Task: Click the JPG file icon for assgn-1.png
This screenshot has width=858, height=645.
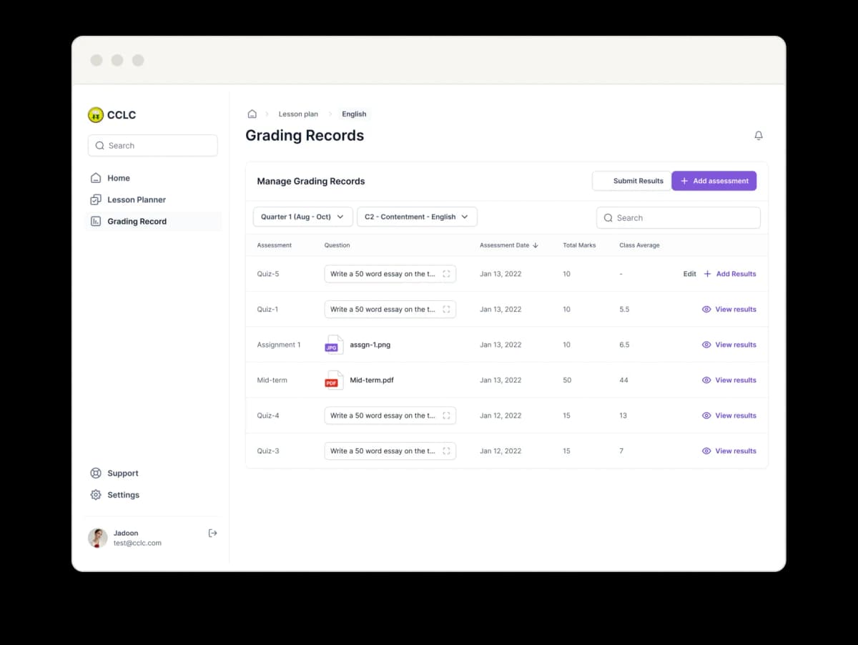Action: pyautogui.click(x=333, y=345)
